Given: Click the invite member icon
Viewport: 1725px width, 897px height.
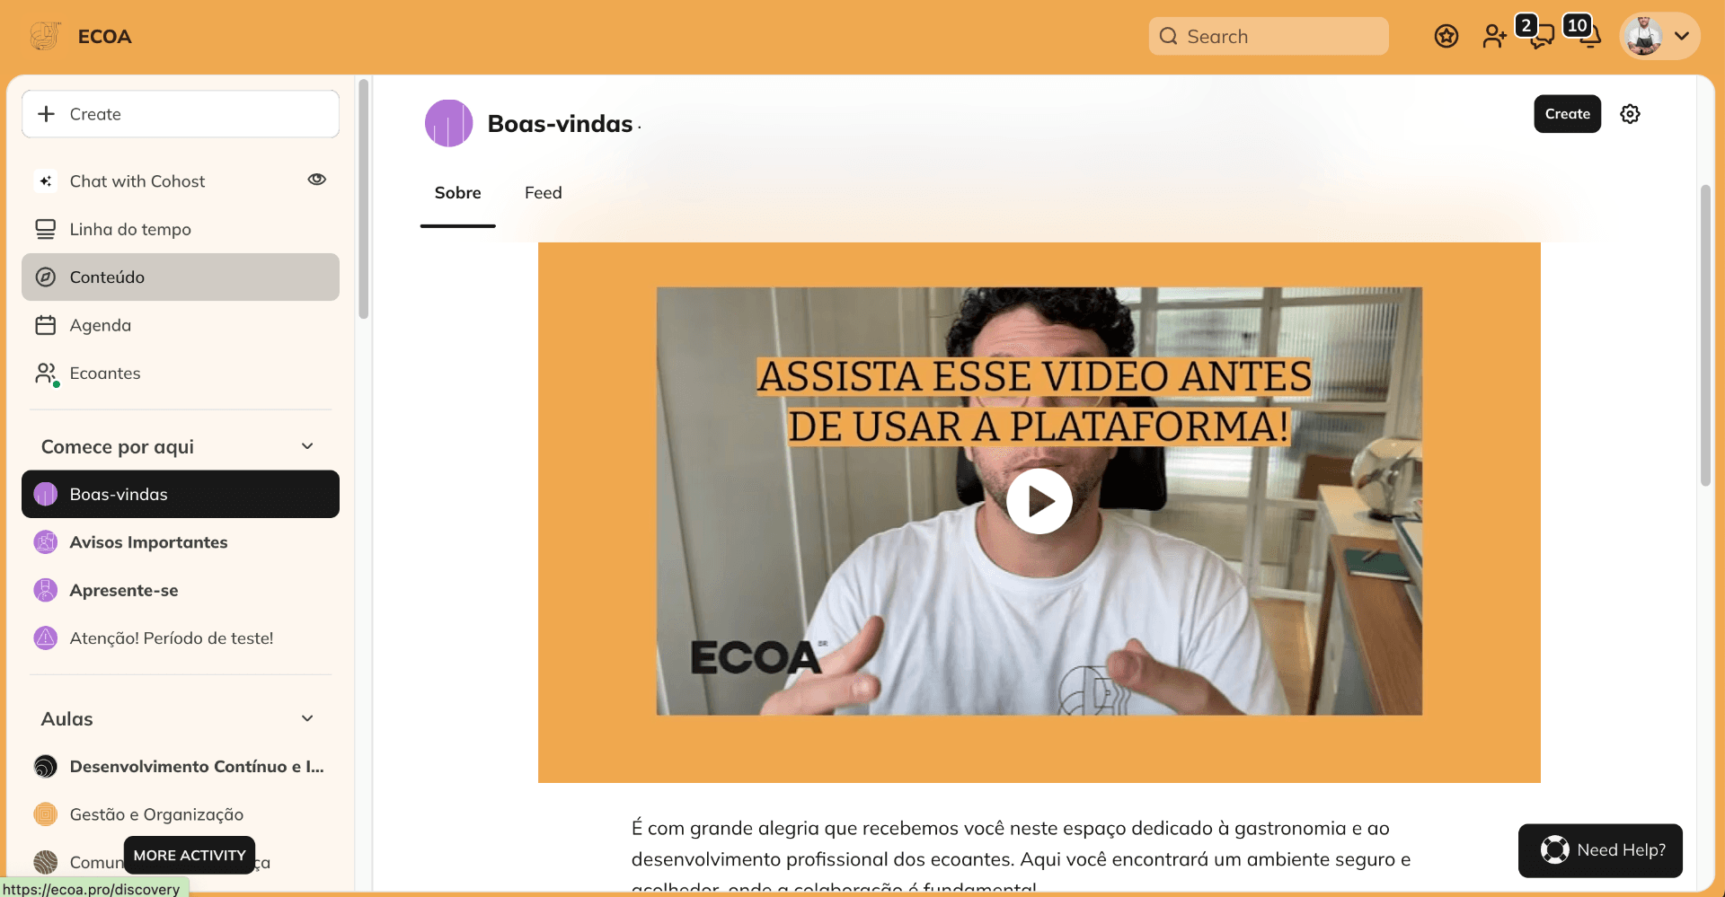Looking at the screenshot, I should click(1494, 36).
